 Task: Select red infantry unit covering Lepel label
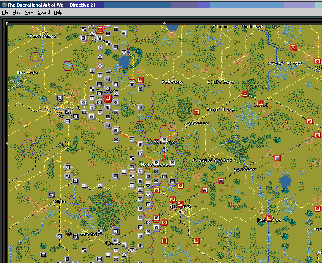pyautogui.click(x=261, y=102)
